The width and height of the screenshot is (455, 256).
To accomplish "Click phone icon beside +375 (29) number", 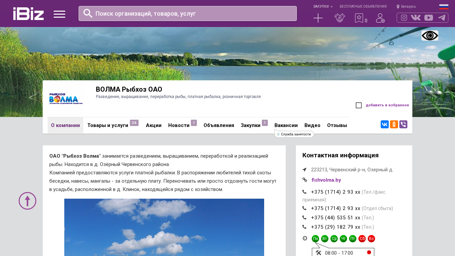I will point(304,227).
